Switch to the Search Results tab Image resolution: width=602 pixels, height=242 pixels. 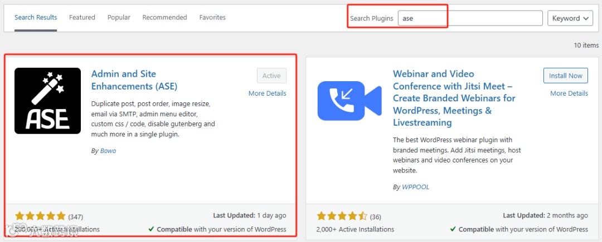click(x=36, y=18)
